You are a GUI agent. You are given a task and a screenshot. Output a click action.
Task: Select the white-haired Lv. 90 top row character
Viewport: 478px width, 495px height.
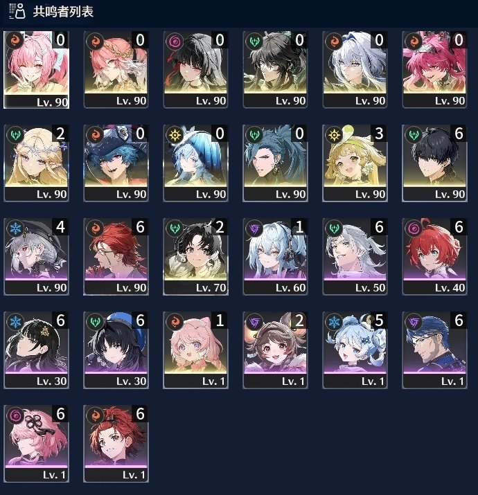coord(355,70)
